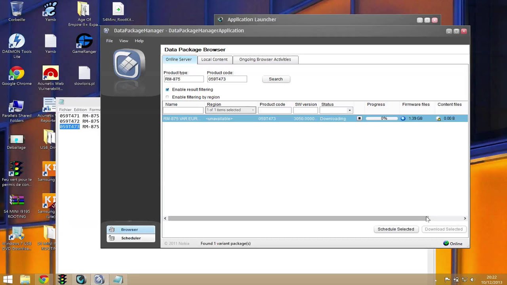Click the 059T471 line in Notepad

(x=79, y=116)
